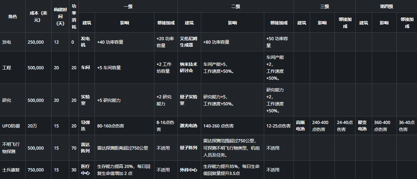Select the 高斯电池 building cell
The width and height of the screenshot is (417, 179).
(300, 126)
